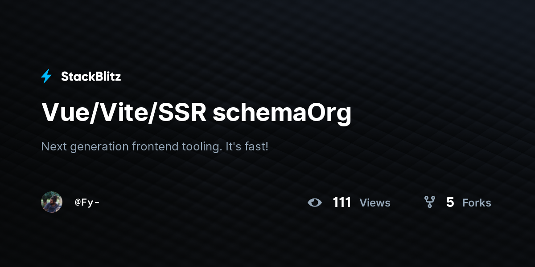Open the Vue/Vite/SSR schemaOrg project title
535x267 pixels.
point(197,113)
